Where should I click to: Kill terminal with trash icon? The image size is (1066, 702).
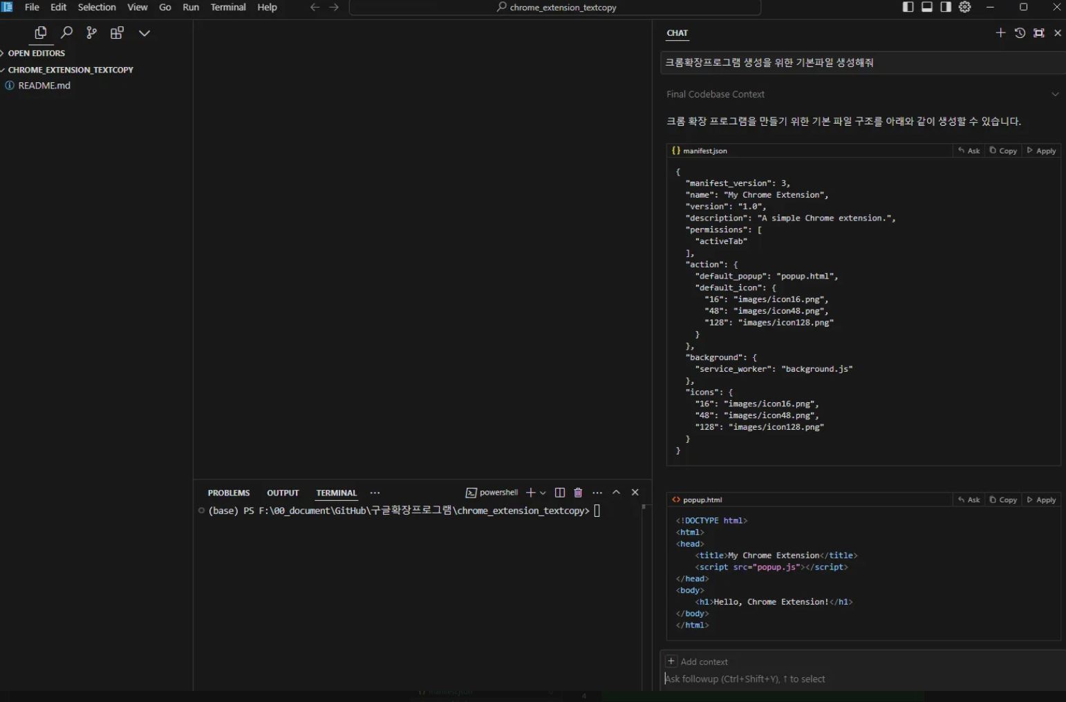(x=578, y=493)
